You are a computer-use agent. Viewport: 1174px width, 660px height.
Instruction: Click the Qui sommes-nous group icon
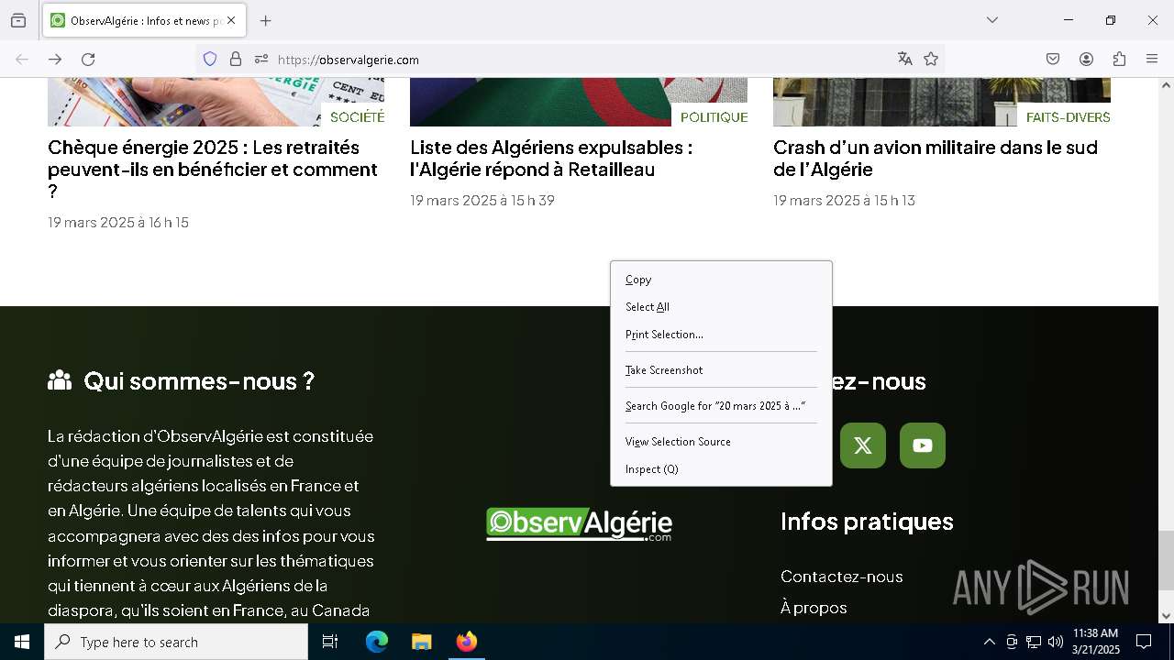[60, 380]
